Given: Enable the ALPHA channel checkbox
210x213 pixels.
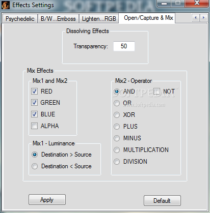Looking at the screenshot, I should click(x=35, y=126).
